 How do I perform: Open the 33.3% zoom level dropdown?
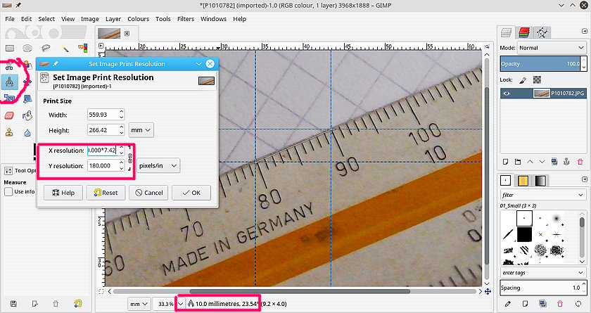[x=181, y=304]
